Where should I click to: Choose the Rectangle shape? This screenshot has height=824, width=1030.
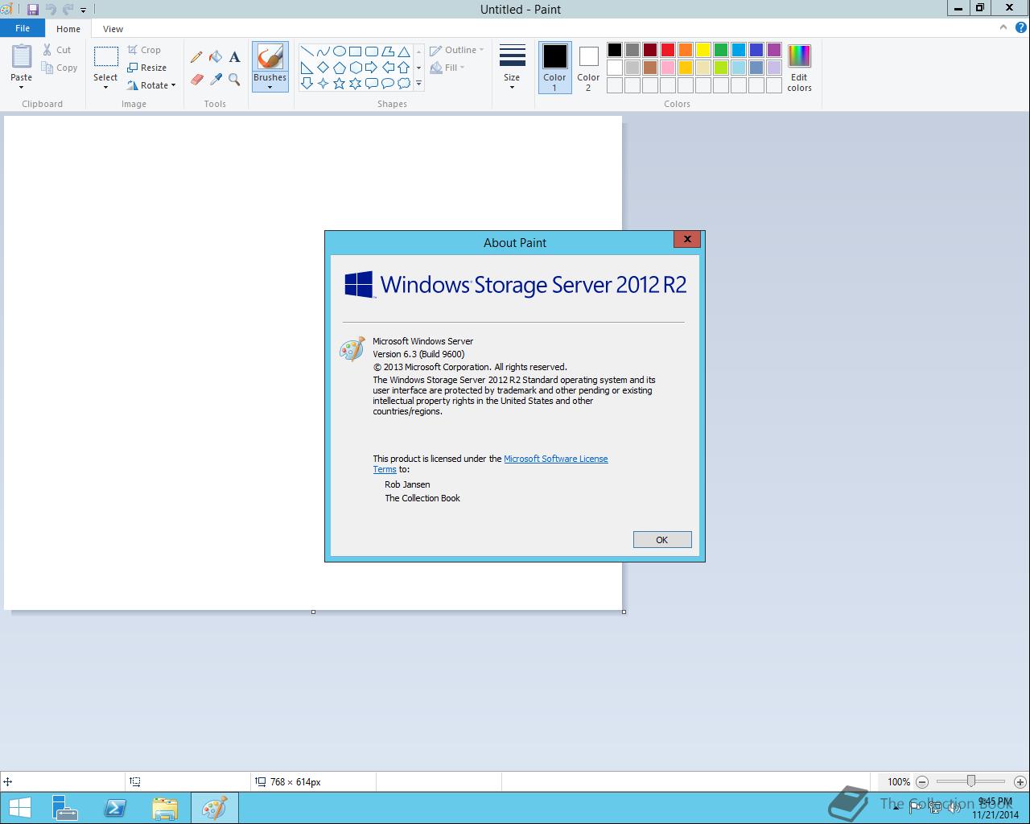click(x=356, y=51)
